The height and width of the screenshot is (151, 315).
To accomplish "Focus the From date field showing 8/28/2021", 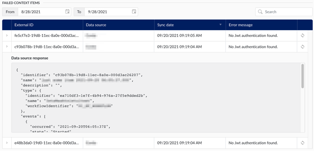I will pos(41,12).
